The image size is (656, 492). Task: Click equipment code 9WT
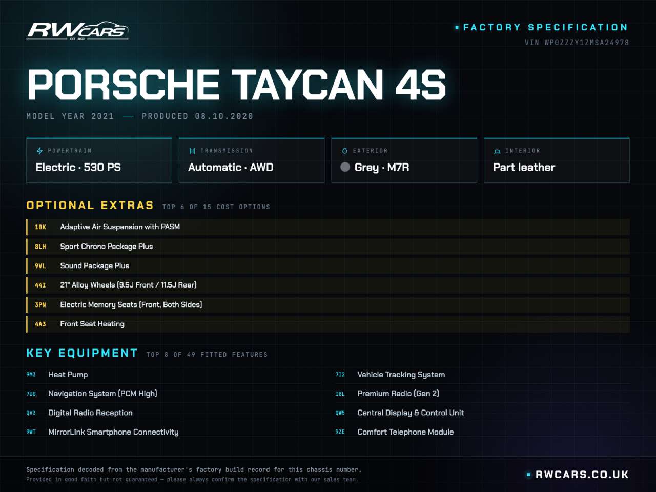click(x=31, y=433)
